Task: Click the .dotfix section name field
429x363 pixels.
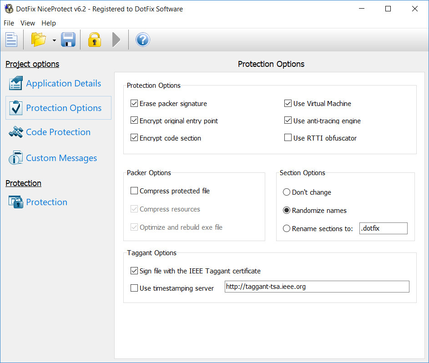Action: tap(384, 228)
